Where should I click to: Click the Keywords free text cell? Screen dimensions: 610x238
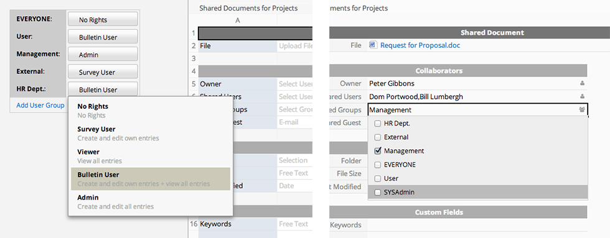coord(295,224)
